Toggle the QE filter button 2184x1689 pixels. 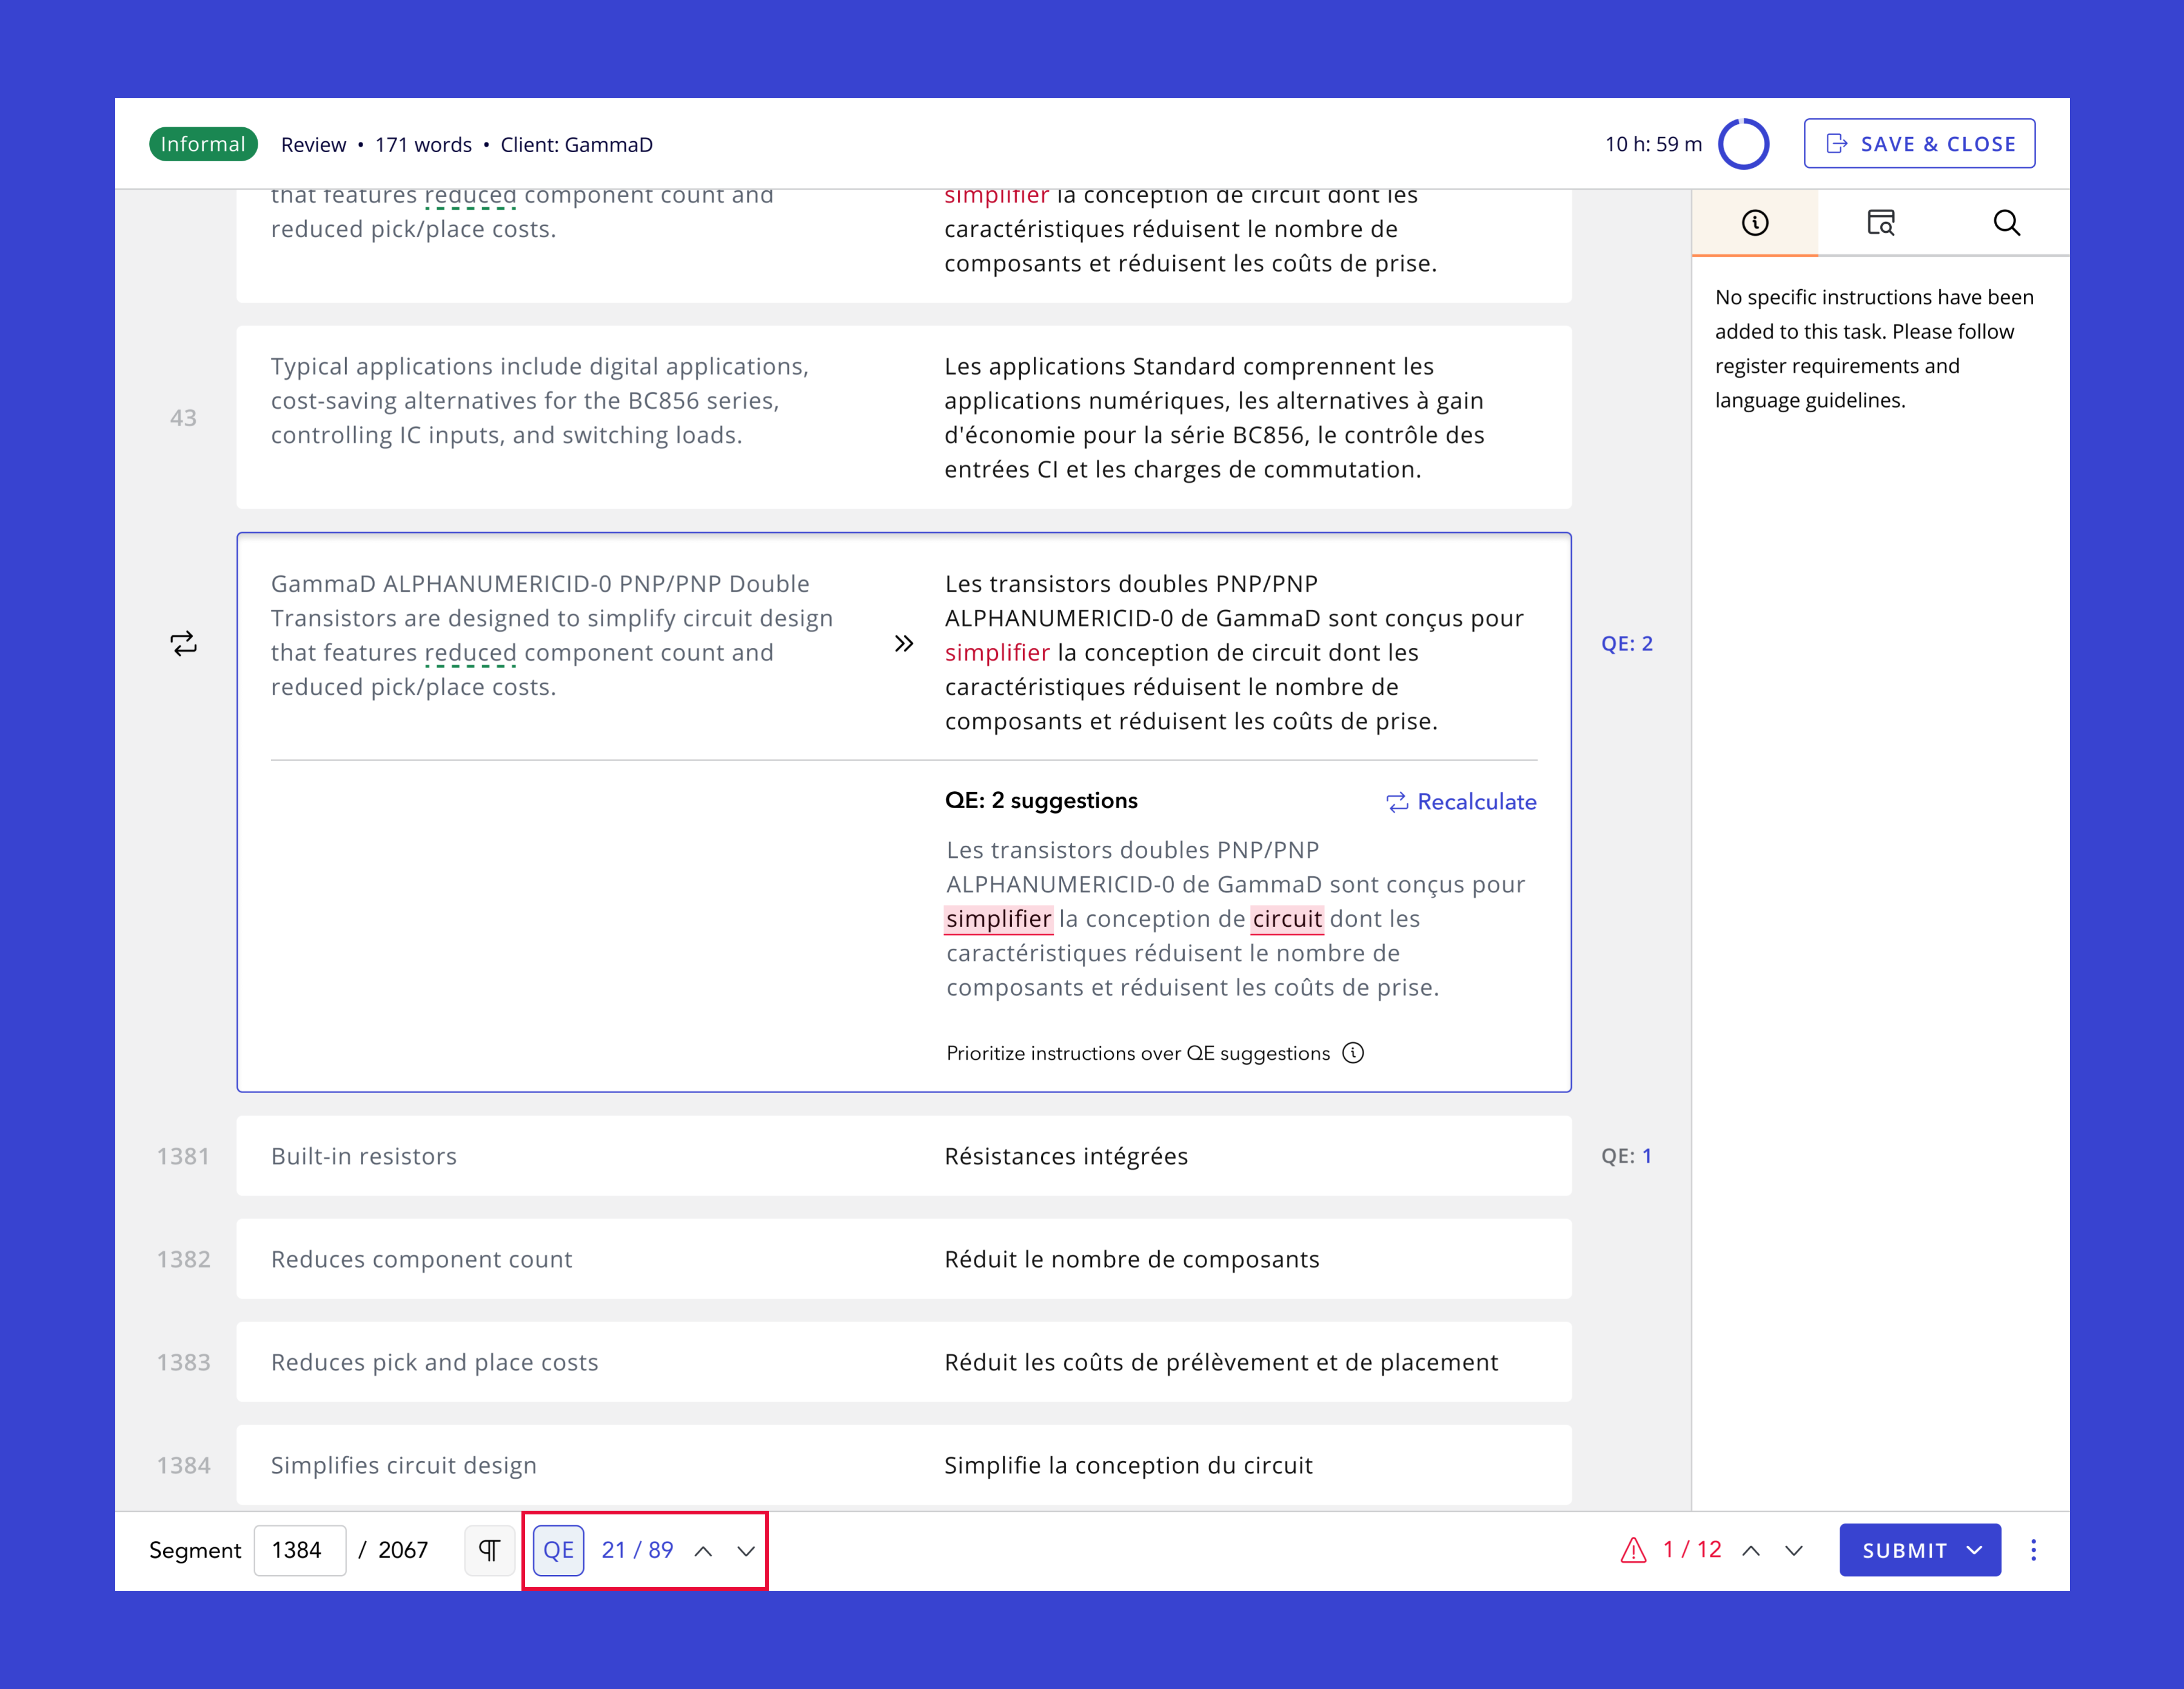tap(558, 1550)
